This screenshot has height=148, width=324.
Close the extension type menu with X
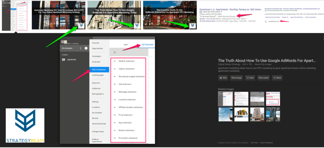click(x=115, y=52)
